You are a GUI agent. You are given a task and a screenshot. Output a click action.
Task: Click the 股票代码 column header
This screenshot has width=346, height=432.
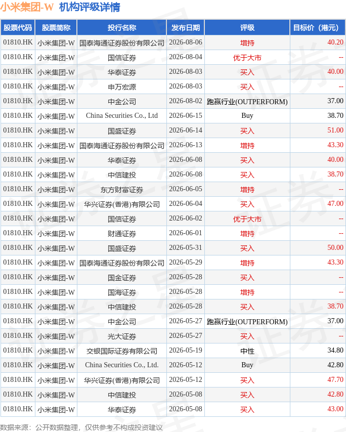point(18,27)
